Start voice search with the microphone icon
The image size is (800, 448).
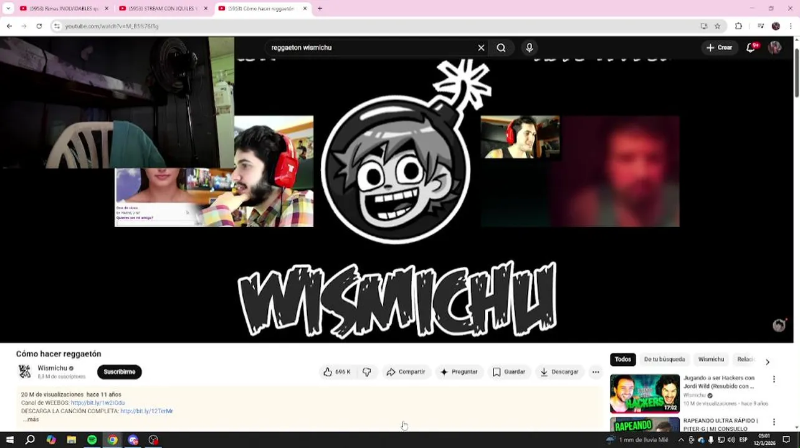[x=530, y=48]
